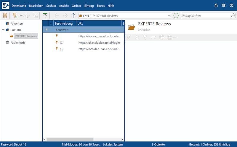237x147 pixels.
Task: Click the large folder icon beside EXPERTE Reviews
Action: coord(131,27)
